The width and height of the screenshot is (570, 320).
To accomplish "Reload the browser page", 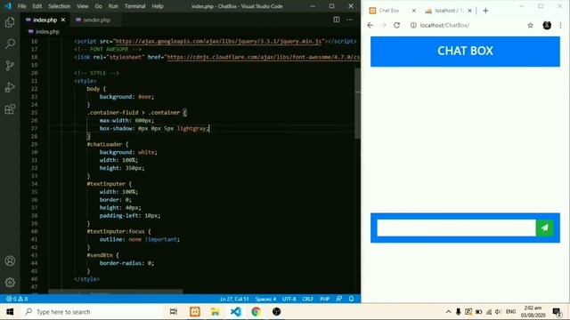I will (396, 25).
